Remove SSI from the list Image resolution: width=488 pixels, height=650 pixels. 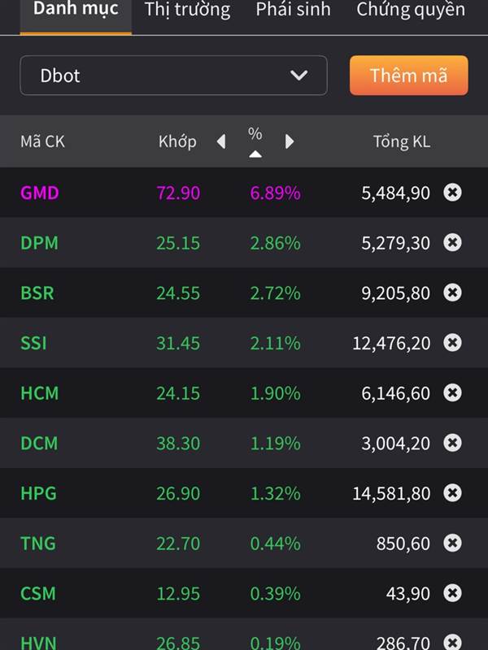[x=452, y=343]
